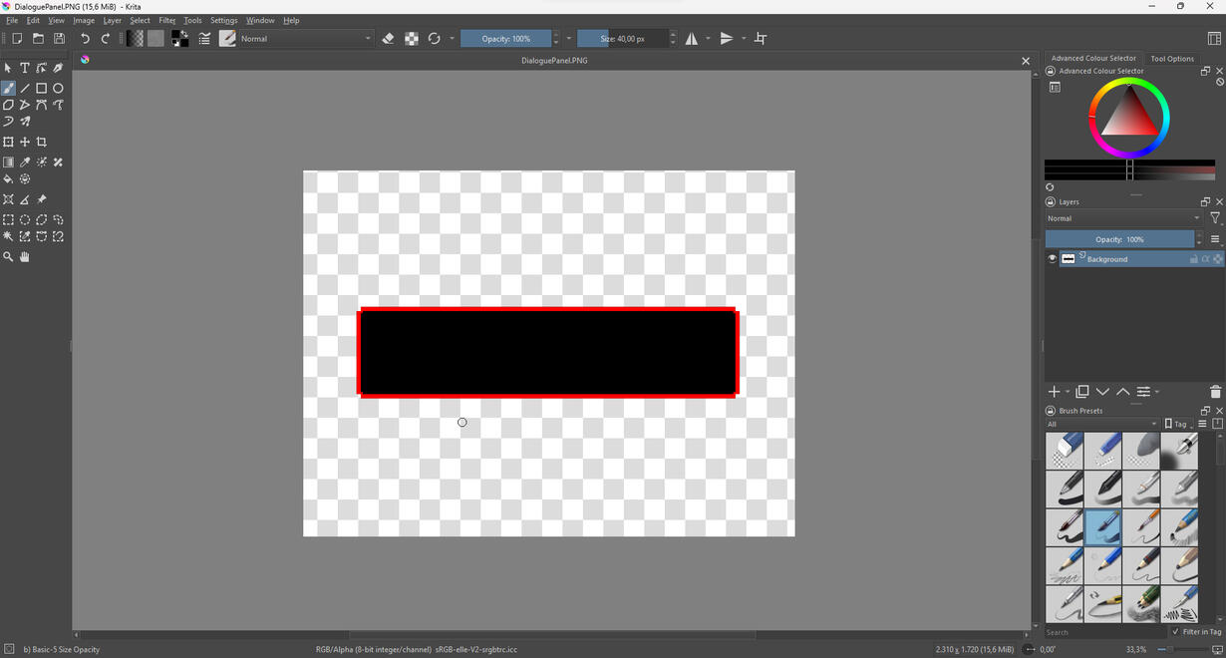1226x658 pixels.
Task: Click the Undo arrow in toolbar
Action: pyautogui.click(x=85, y=39)
